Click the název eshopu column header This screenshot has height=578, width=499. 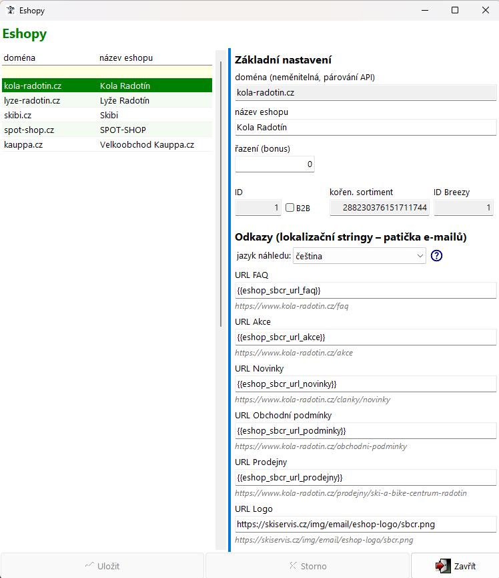point(126,58)
